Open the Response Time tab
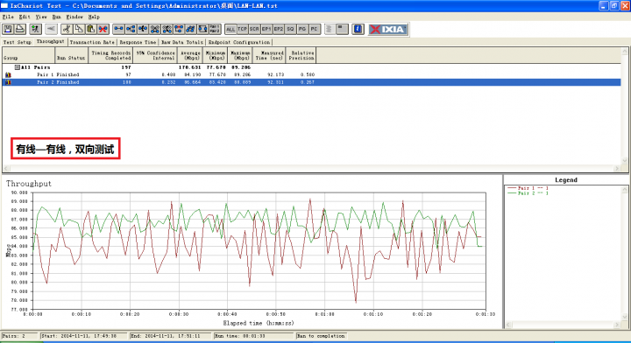The height and width of the screenshot is (343, 631). (138, 42)
